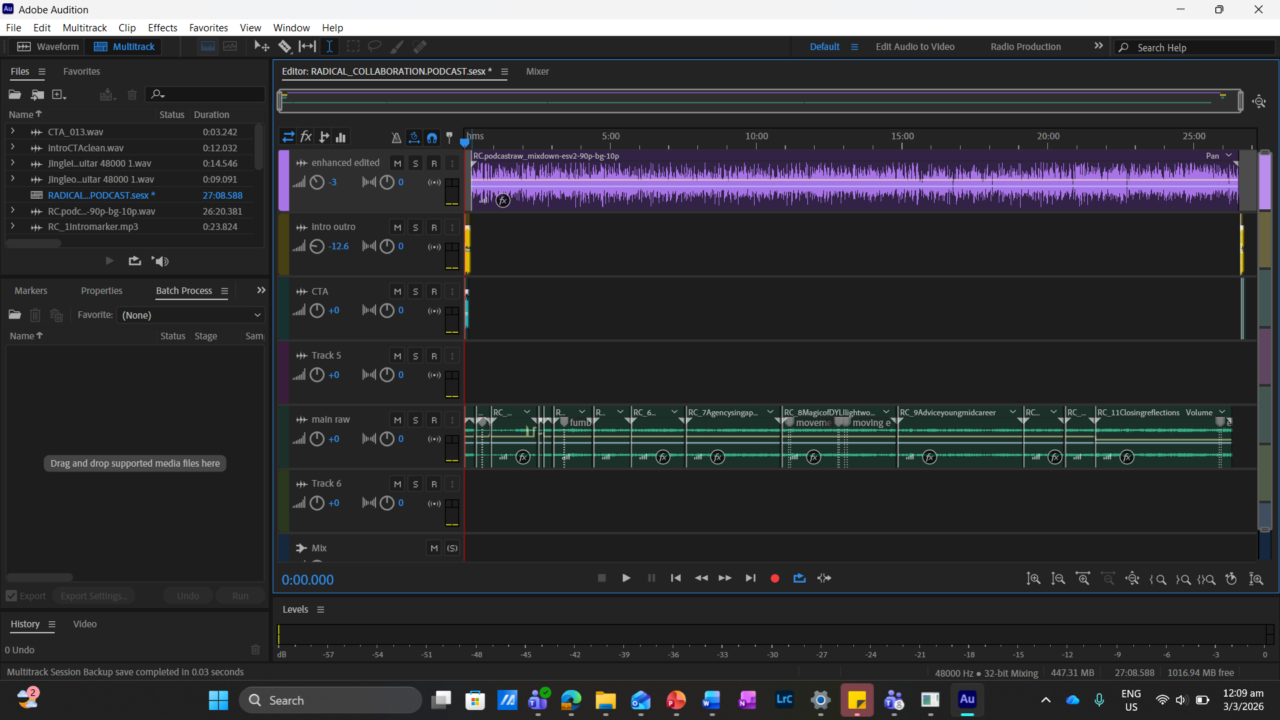
Task: Click the Import File icon in Files panel
Action: point(37,95)
